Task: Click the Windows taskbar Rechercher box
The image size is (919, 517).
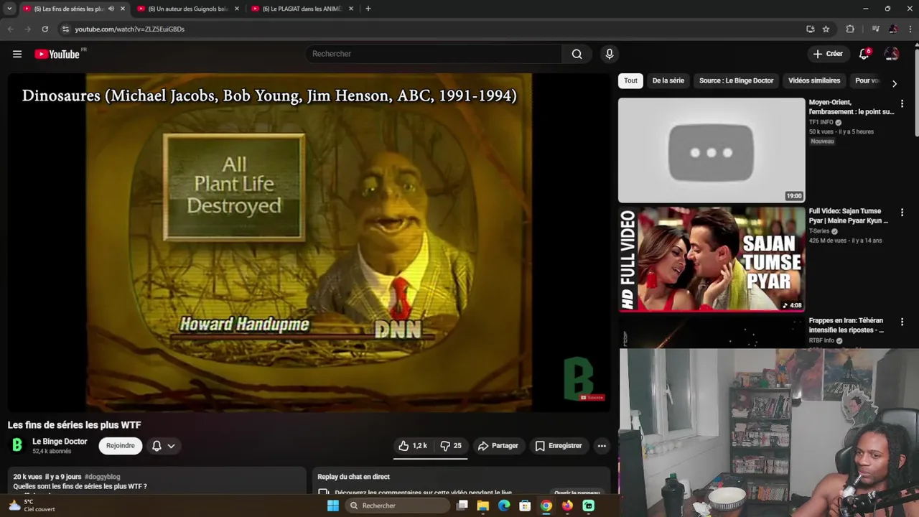Action: pos(396,506)
